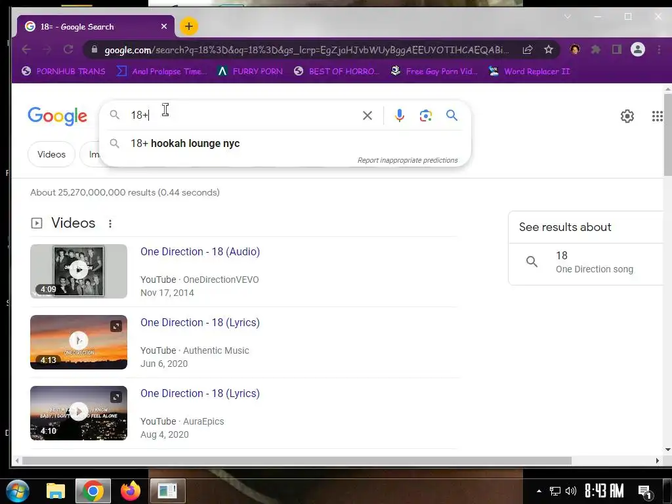Open the Chrome three-dot menu
672x504 pixels.
[x=659, y=50]
